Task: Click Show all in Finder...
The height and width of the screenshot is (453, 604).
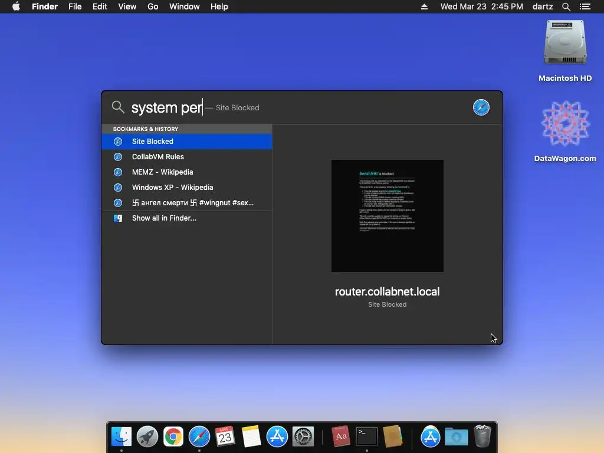Action: click(187, 218)
